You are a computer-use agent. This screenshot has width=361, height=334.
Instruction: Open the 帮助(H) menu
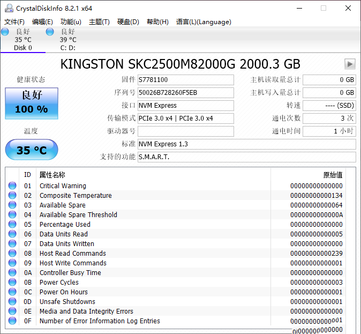(x=157, y=22)
